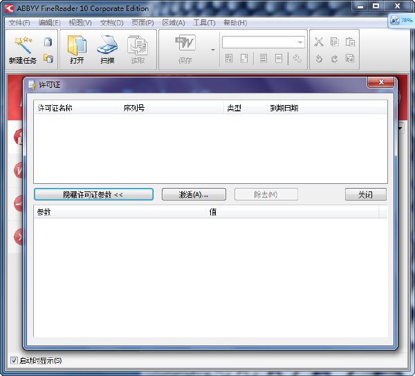Screen dimensions: 415x376
Task: Click the 值 column header
Action: coord(292,211)
